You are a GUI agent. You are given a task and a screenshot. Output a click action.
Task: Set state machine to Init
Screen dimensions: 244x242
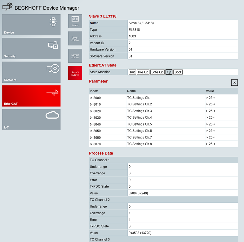[132, 72]
